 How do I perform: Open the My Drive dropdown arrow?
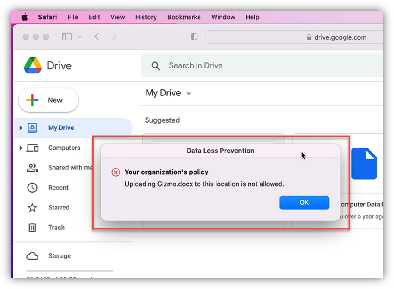coord(188,94)
